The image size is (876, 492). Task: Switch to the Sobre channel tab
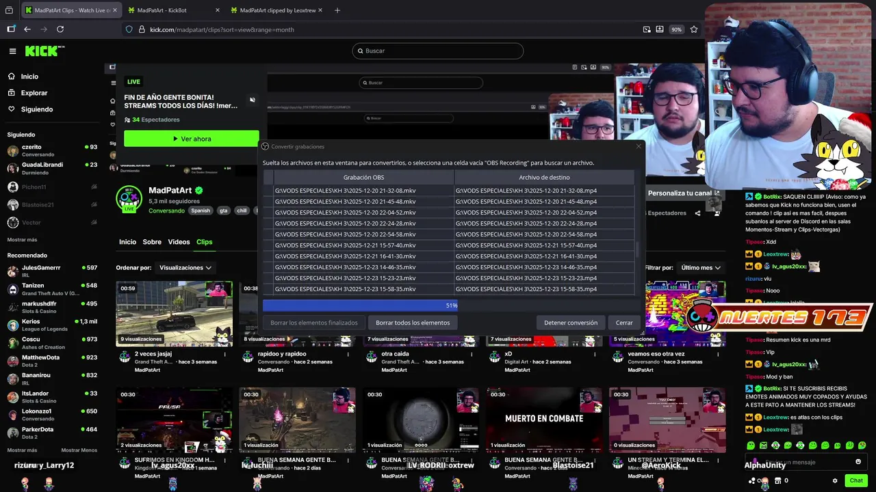(152, 242)
